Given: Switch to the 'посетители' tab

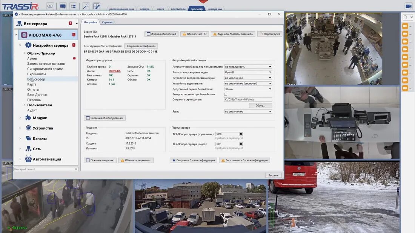Looking at the screenshot, I should click(178, 9).
